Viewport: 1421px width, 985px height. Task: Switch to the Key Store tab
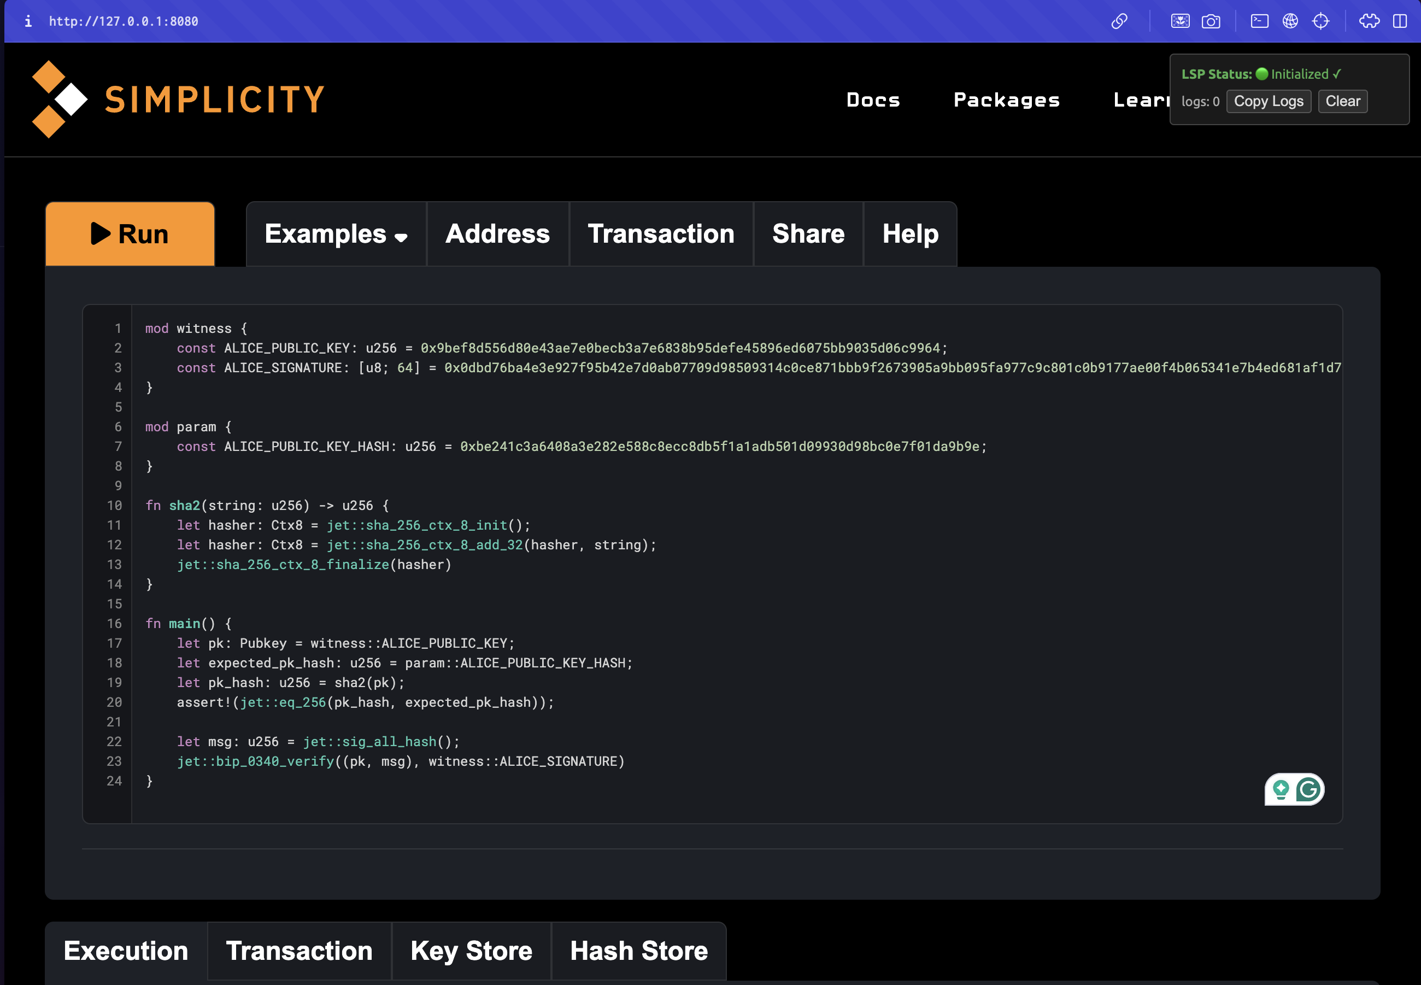[x=472, y=951]
